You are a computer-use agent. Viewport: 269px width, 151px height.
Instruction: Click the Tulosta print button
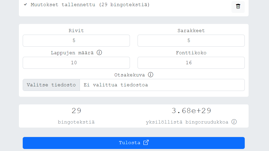(x=134, y=143)
